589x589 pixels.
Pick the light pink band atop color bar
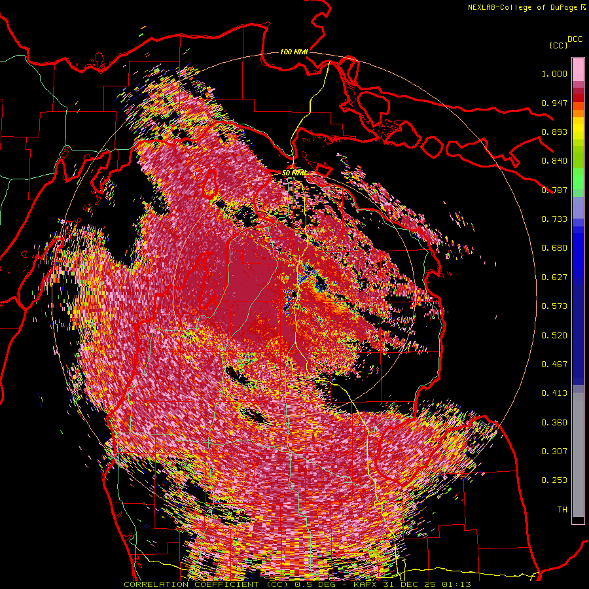pos(578,69)
